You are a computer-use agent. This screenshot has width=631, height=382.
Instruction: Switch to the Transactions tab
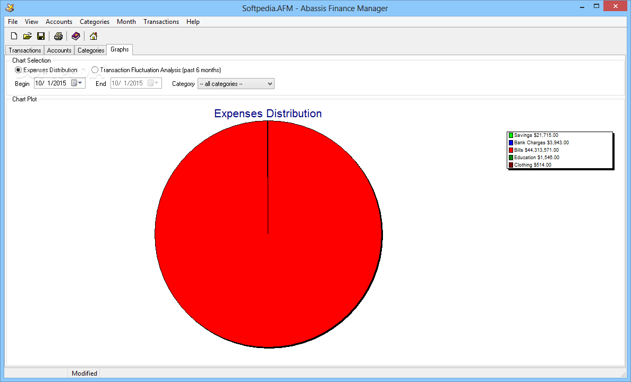[x=25, y=50]
